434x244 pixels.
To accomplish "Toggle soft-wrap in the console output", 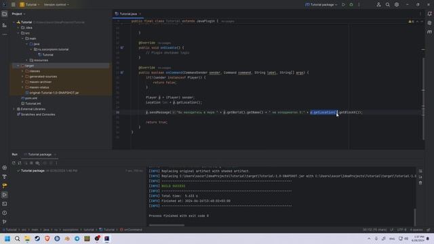I will [420, 171].
